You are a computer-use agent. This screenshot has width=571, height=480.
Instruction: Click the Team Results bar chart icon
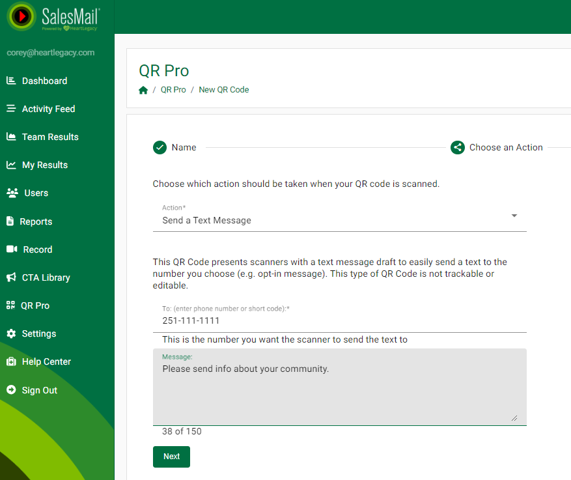[10, 137]
